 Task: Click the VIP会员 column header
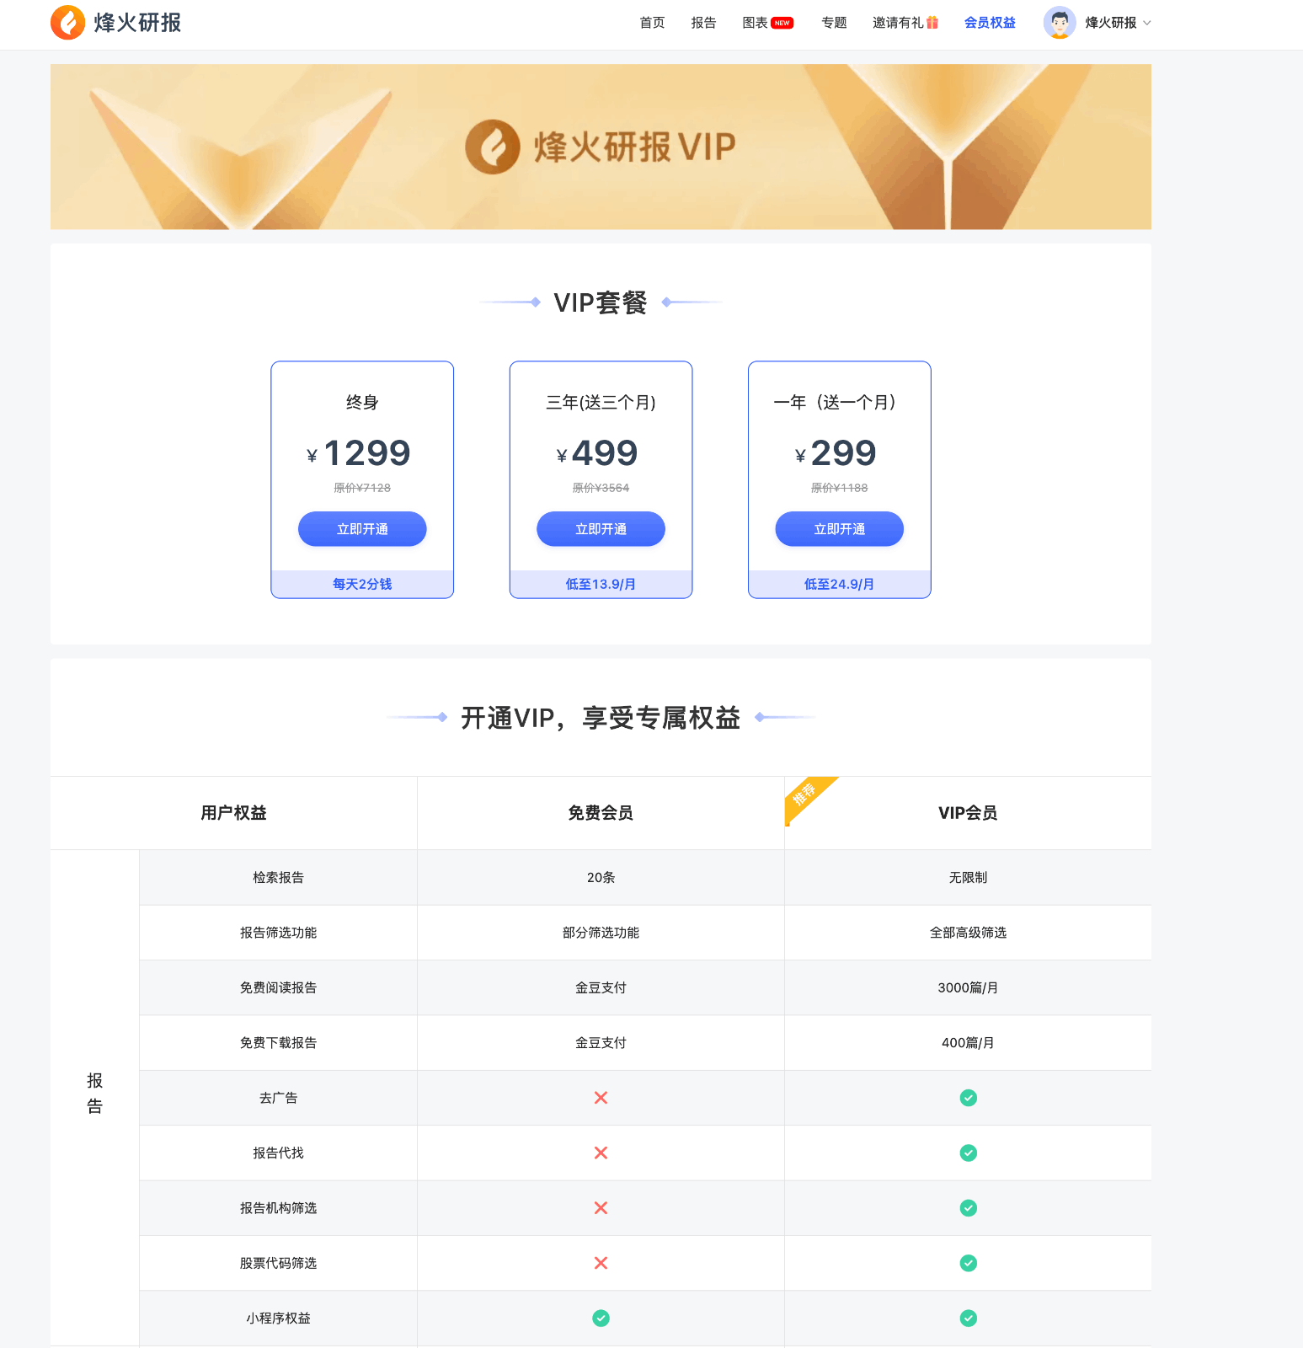click(968, 813)
